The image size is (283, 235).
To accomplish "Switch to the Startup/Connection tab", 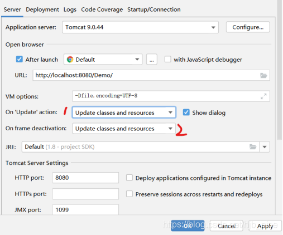I will point(154,9).
